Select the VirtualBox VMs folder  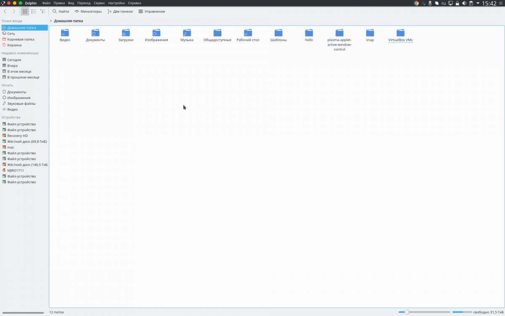point(401,33)
